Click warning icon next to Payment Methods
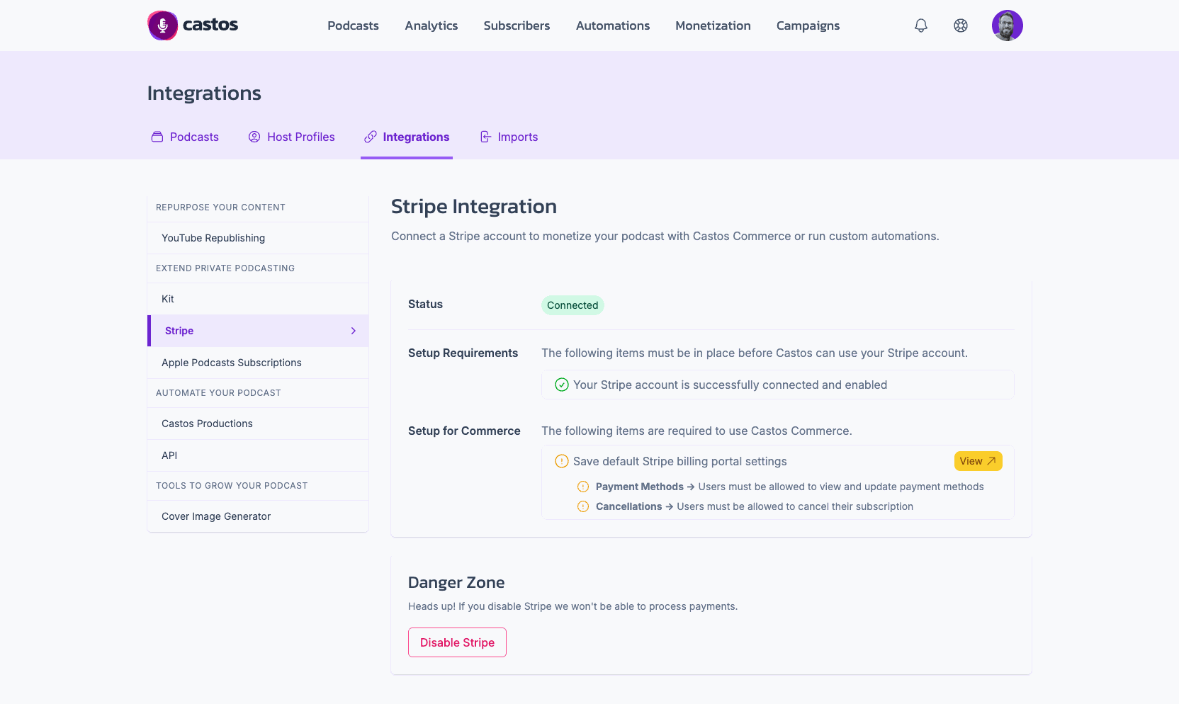 pos(583,487)
